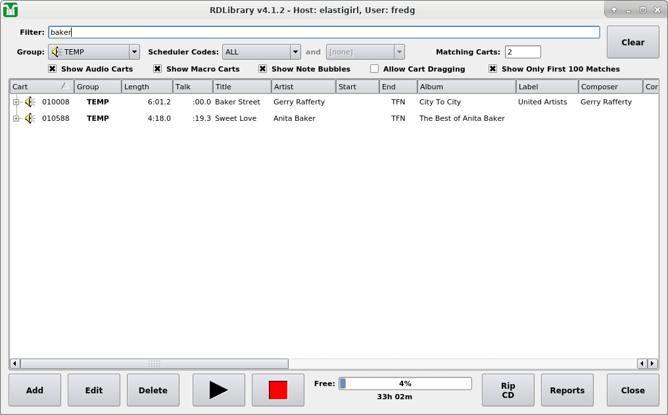Click the Cart column sort indicator
668x415 pixels.
(x=65, y=86)
